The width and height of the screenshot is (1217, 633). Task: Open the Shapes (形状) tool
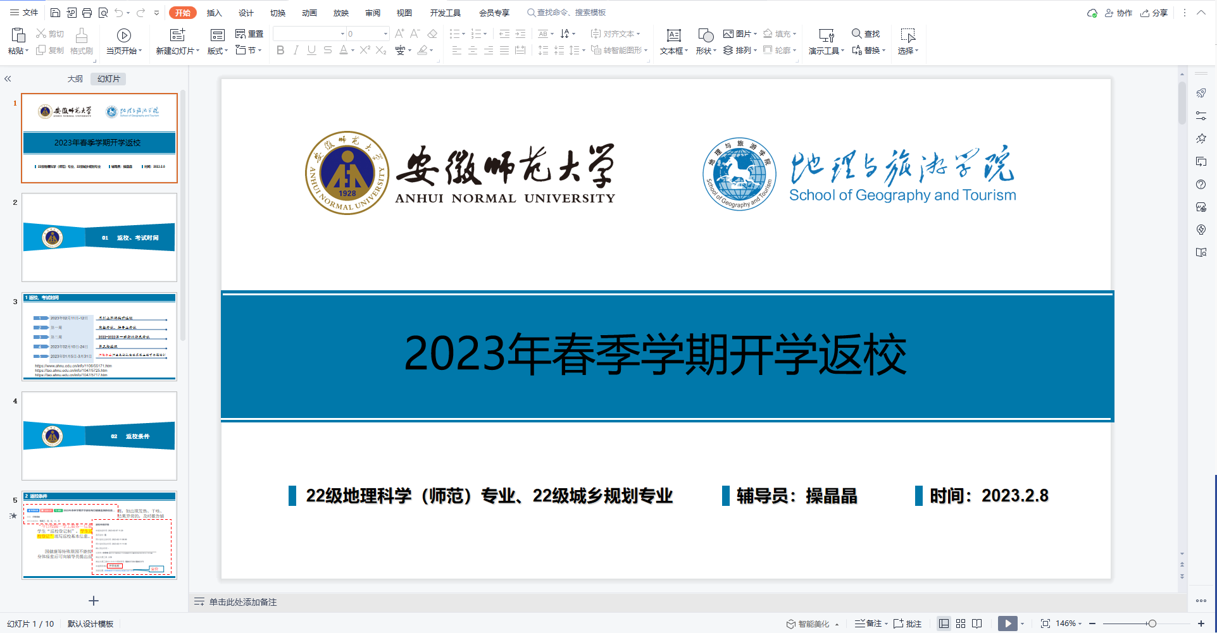point(706,42)
